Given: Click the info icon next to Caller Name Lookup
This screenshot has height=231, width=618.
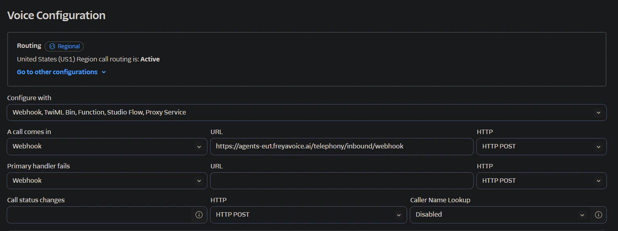Looking at the screenshot, I should point(598,215).
